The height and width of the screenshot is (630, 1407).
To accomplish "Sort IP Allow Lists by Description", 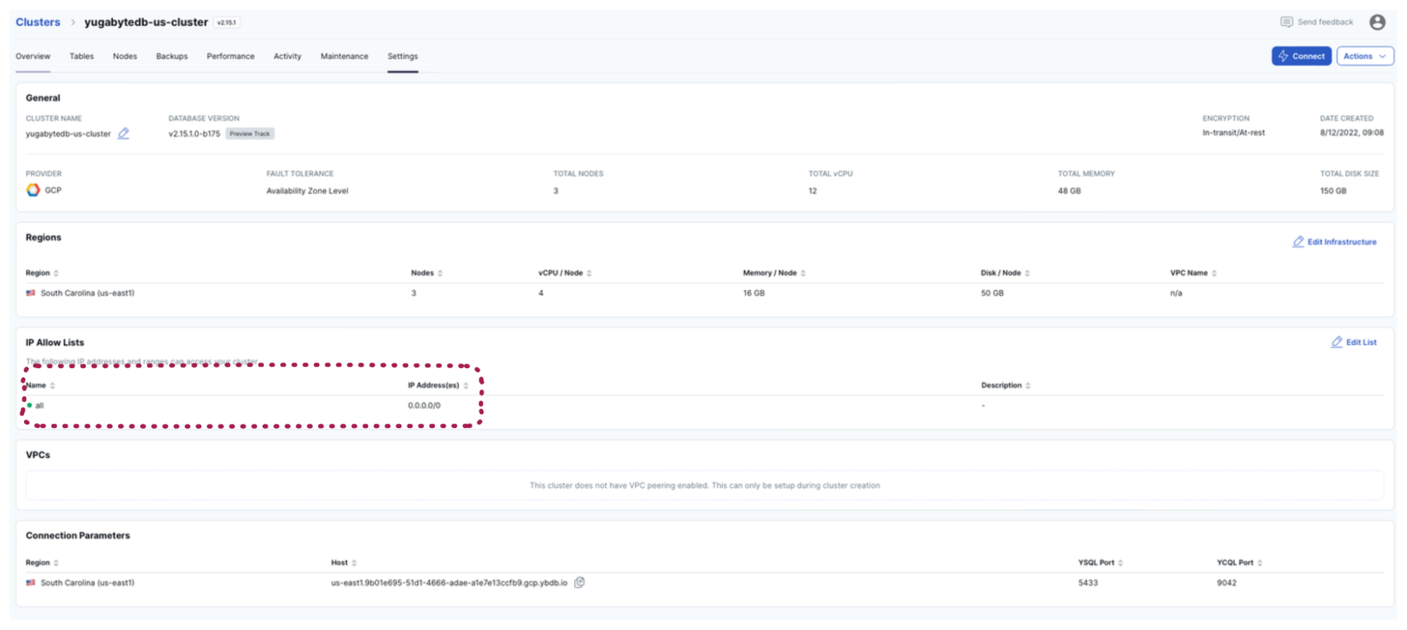I will point(1028,386).
